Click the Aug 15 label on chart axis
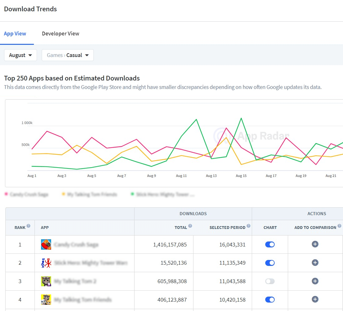 click(241, 176)
